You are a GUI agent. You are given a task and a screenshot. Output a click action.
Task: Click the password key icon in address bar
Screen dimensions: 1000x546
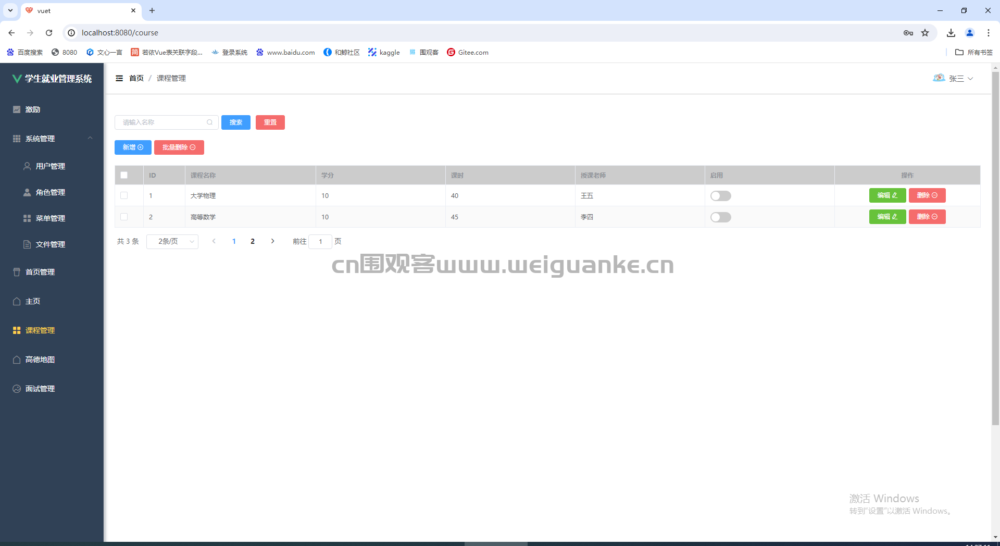tap(908, 33)
